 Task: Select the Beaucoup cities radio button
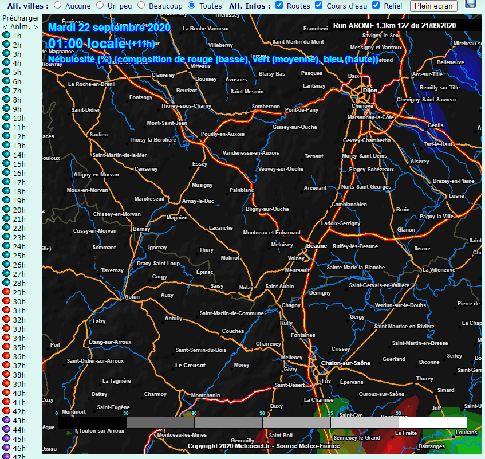pyautogui.click(x=141, y=5)
